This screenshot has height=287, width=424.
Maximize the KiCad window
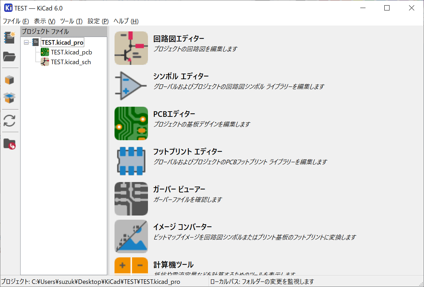(x=387, y=8)
